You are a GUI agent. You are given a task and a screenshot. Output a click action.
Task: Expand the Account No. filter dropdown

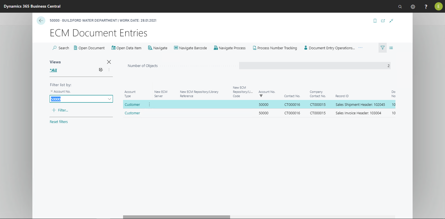[x=109, y=99]
